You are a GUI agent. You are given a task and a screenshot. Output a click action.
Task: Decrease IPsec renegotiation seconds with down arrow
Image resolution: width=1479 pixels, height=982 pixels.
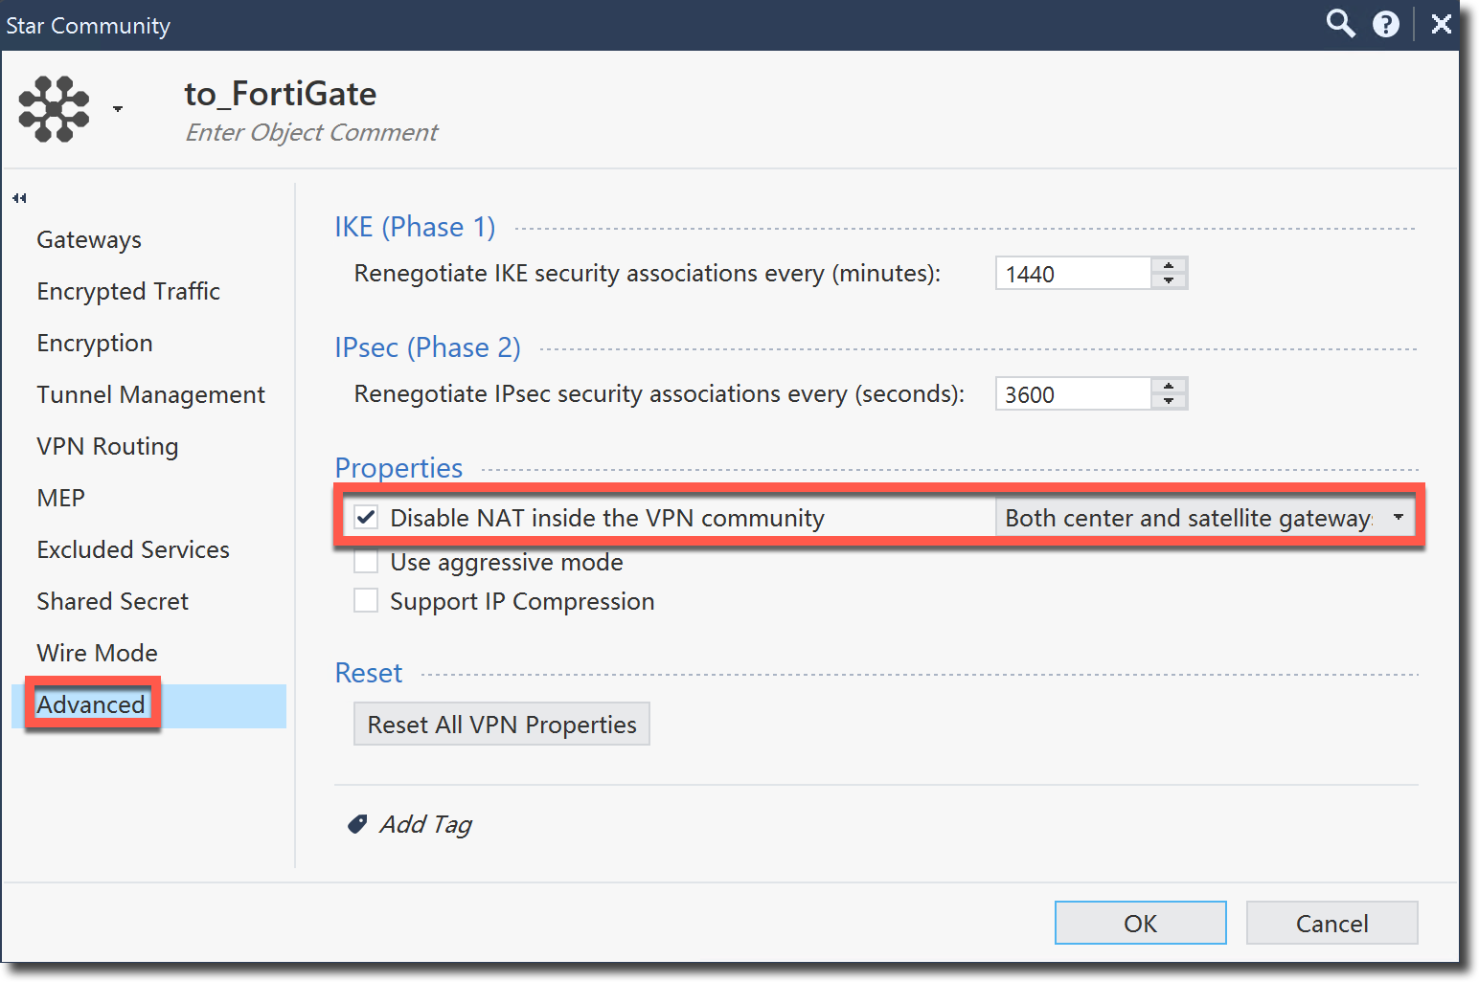click(x=1169, y=401)
